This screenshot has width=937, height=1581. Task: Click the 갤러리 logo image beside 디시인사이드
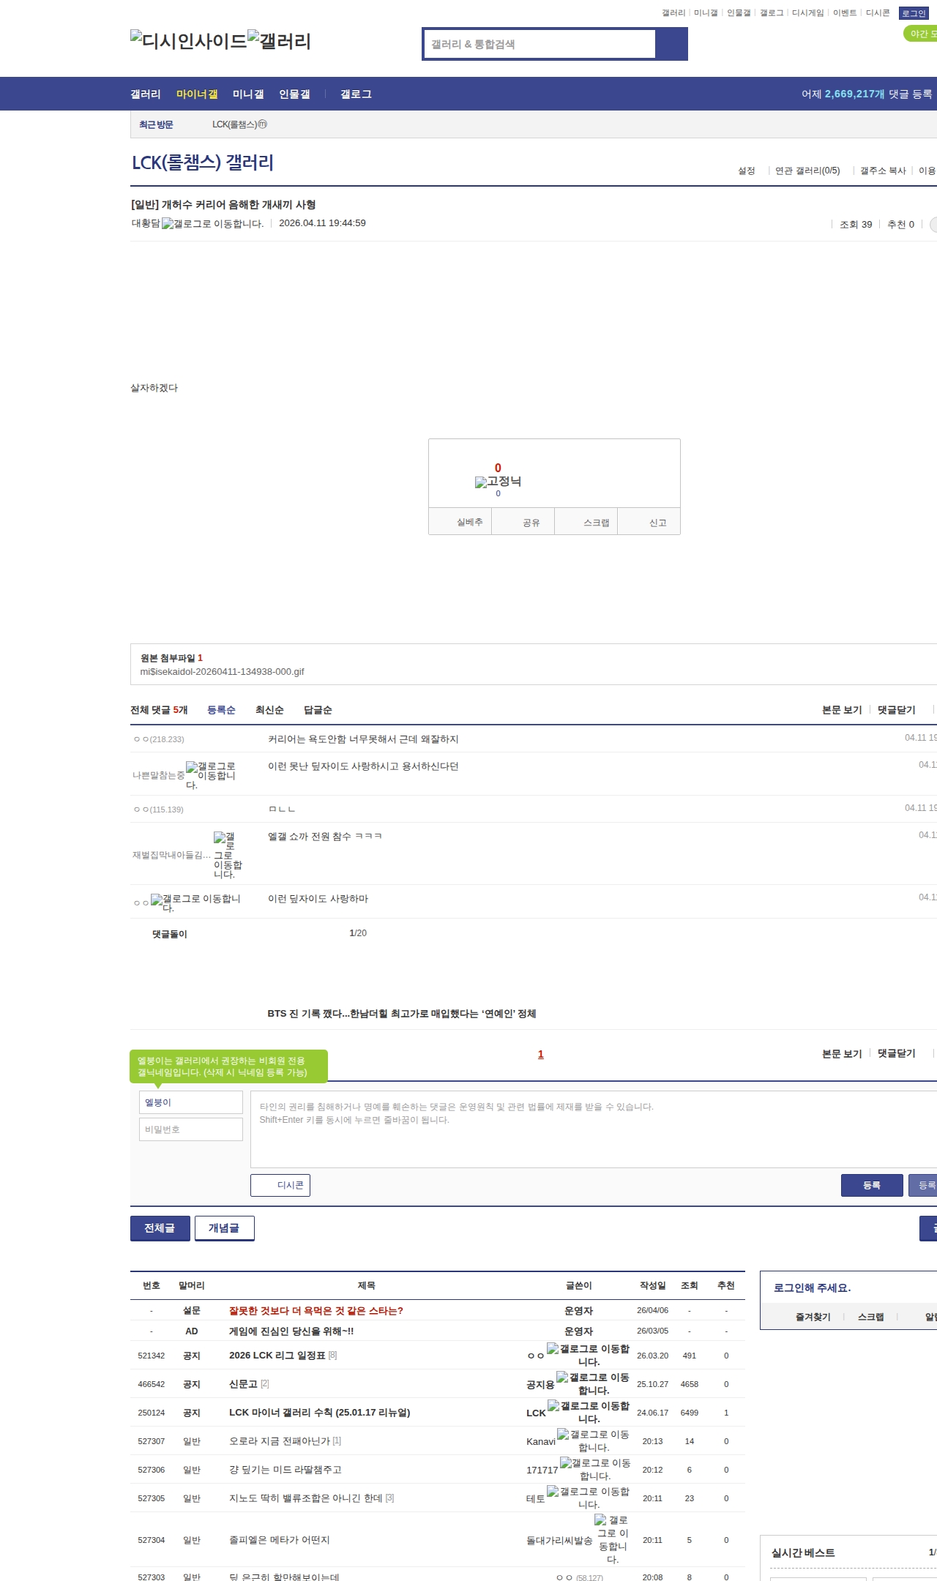[x=280, y=40]
